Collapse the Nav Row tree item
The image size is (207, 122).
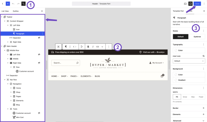(5, 80)
